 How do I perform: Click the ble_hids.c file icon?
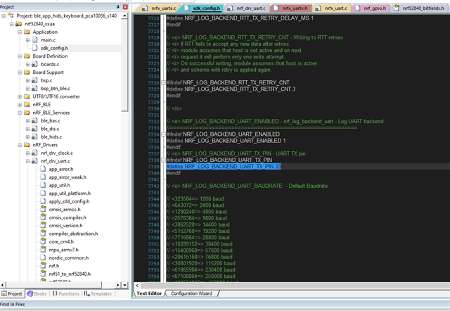point(34,137)
